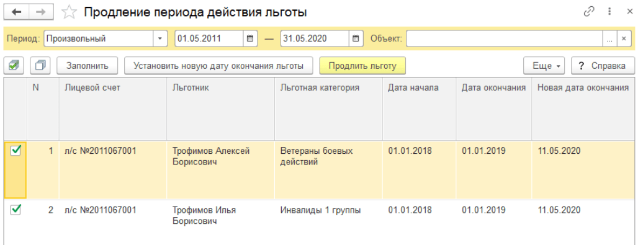The height and width of the screenshot is (245, 638).
Task: Click Установить новую дату окончания льготы
Action: tap(218, 66)
